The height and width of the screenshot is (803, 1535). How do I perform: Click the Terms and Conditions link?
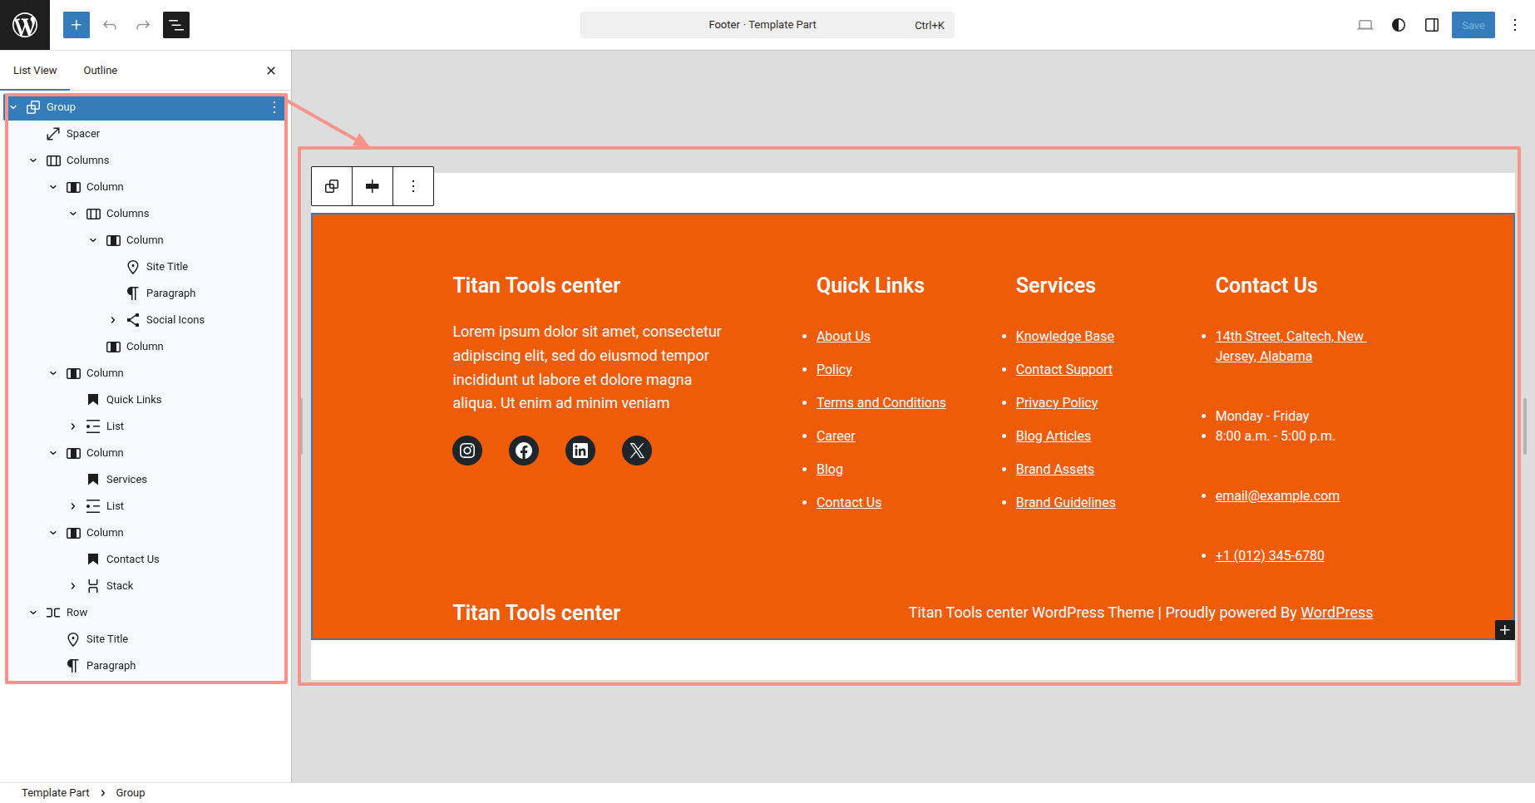(881, 403)
